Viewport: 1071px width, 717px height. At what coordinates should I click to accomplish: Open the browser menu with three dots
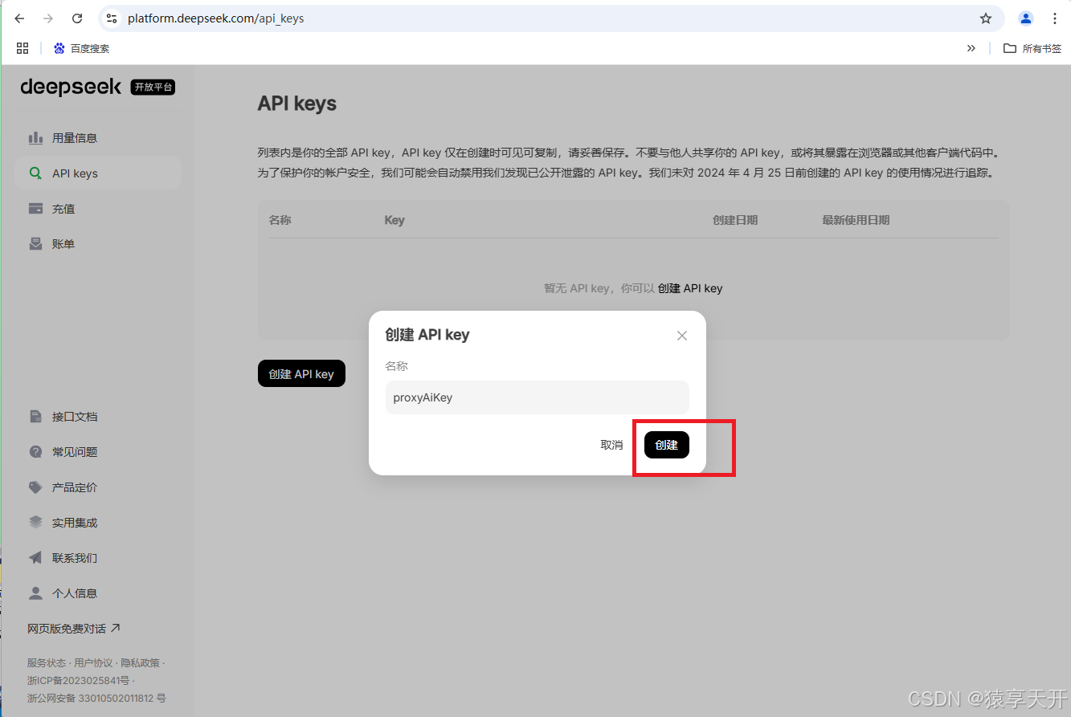tap(1056, 18)
